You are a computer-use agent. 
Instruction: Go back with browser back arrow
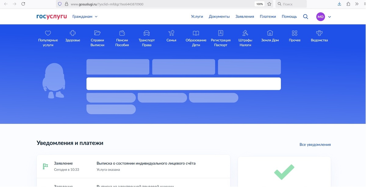point(6,4)
